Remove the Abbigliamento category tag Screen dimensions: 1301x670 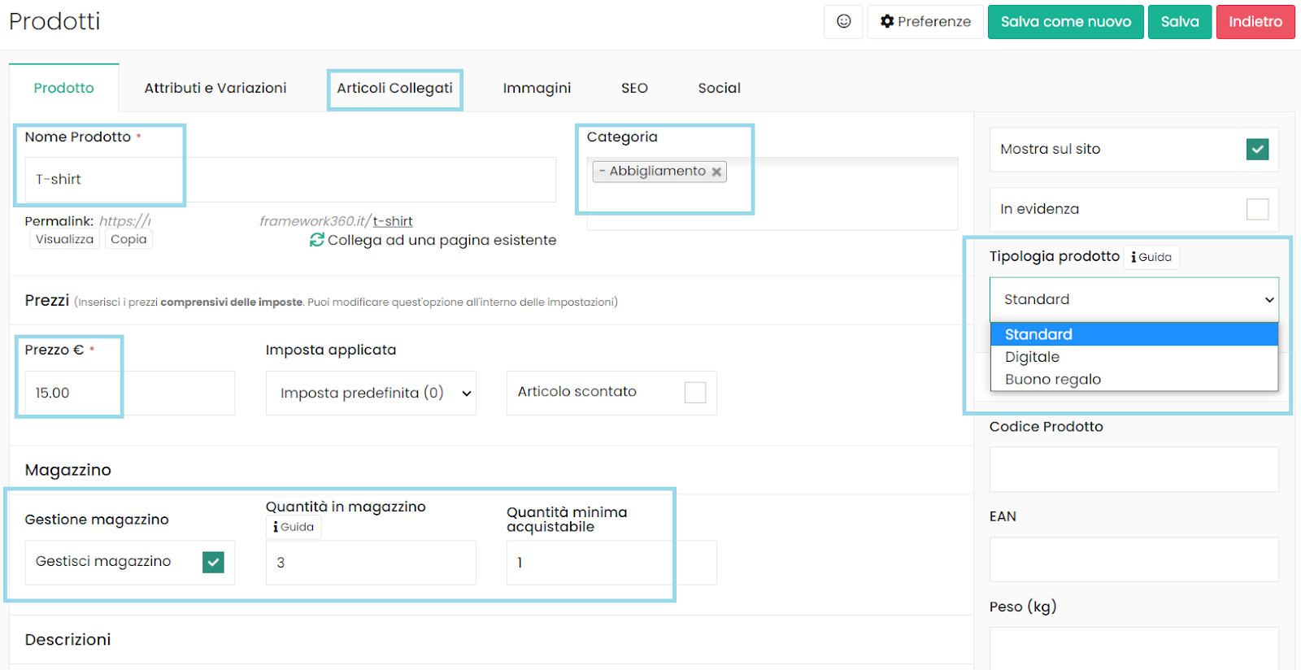pos(716,172)
